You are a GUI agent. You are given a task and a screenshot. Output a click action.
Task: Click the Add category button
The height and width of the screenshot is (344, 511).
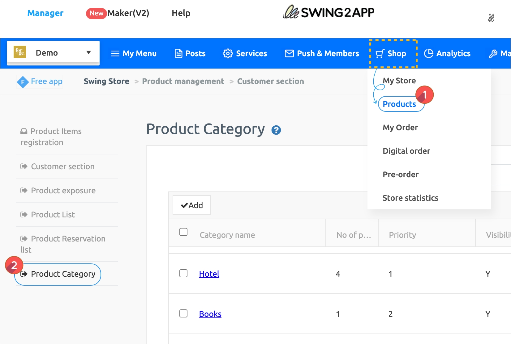[x=192, y=205]
